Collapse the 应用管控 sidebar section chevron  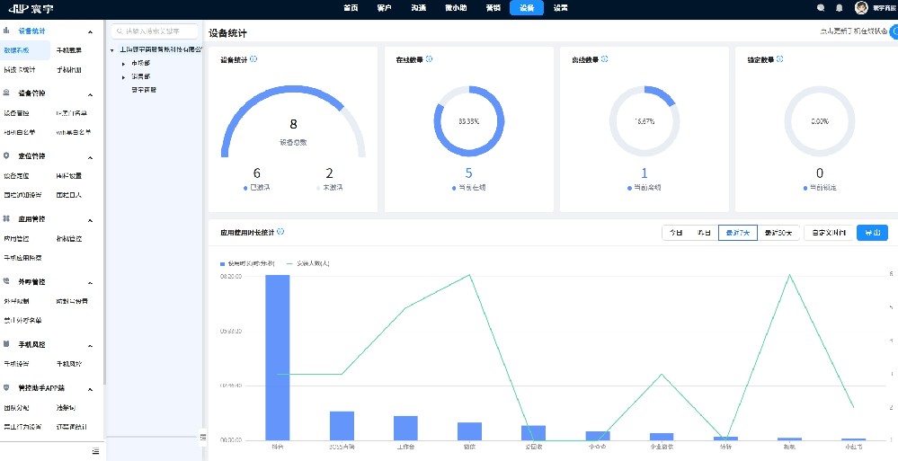pyautogui.click(x=91, y=220)
